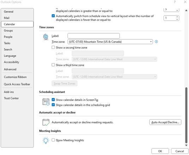Click the time zone globe icon
Image resolution: width=189 pixels, height=155 pixels.
(x=46, y=37)
